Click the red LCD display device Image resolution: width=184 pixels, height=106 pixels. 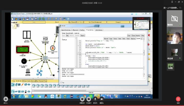(x=23, y=49)
